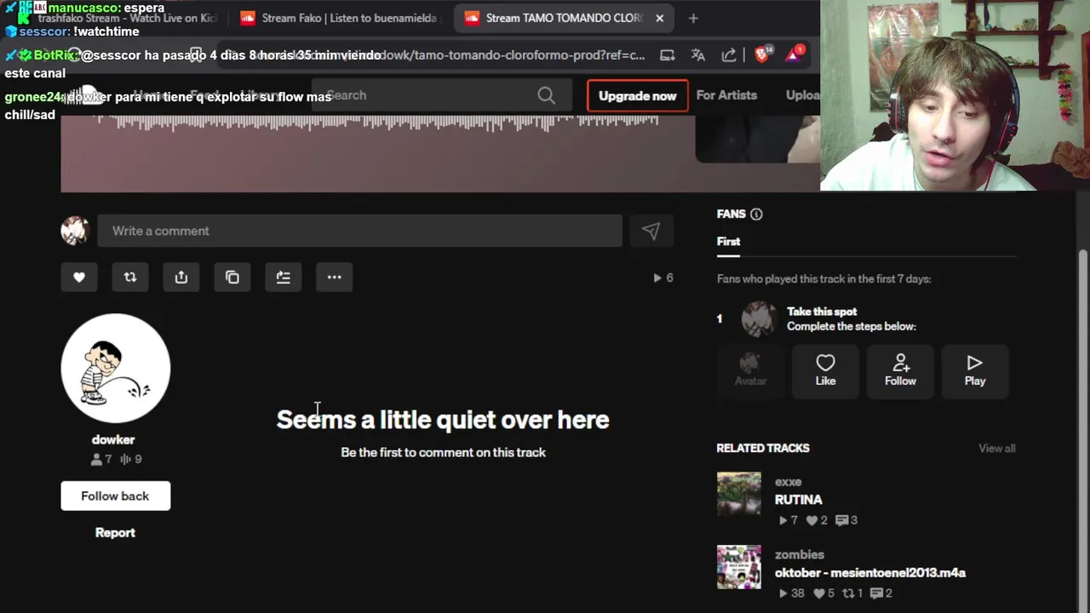This screenshot has width=1090, height=613.
Task: Click dowker's followers count 7
Action: [x=101, y=459]
